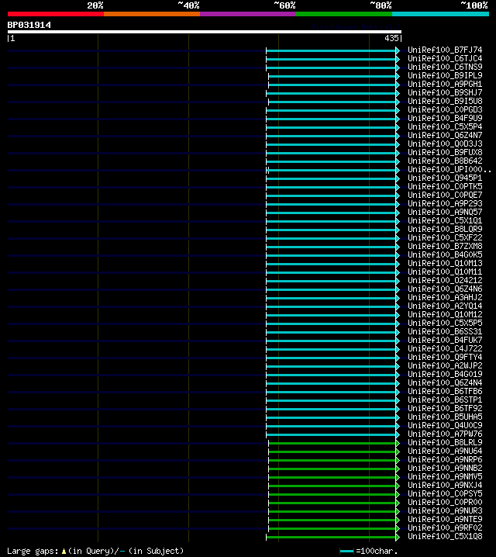
Task: Select the UniRef100_B9SHJ7 label
Action: click(x=445, y=93)
